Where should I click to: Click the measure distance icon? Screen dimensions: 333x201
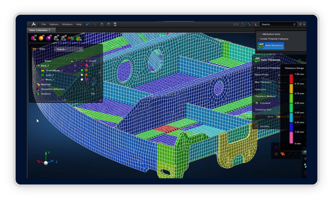[236, 24]
